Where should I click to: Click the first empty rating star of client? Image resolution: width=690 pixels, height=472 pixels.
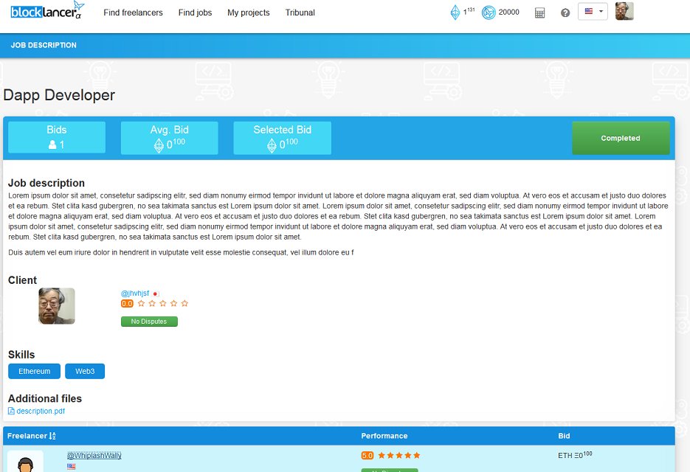(x=141, y=304)
